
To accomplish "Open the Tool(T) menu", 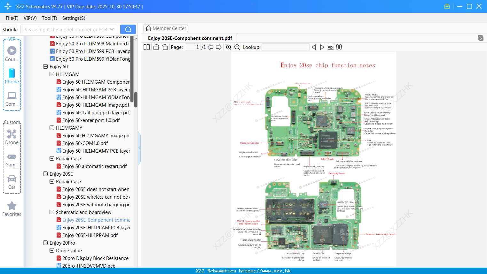I will click(x=49, y=18).
